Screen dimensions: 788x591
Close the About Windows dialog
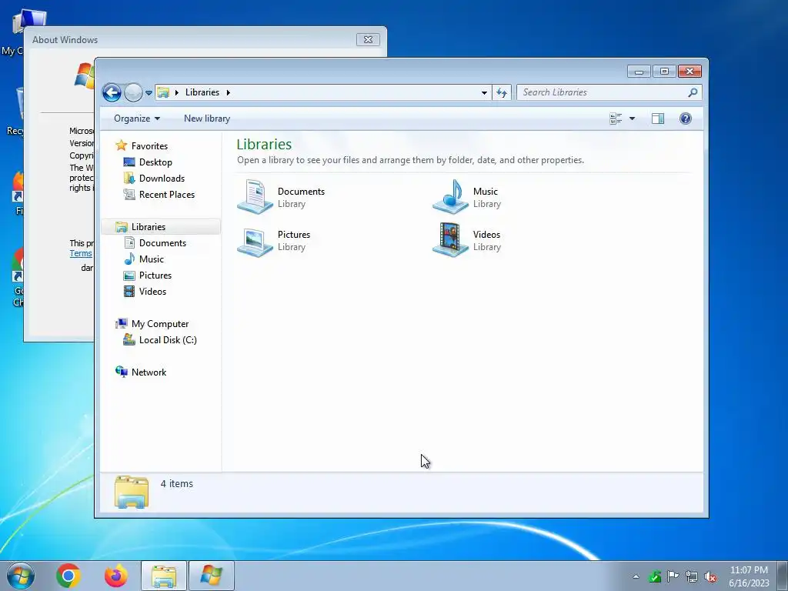tap(368, 40)
